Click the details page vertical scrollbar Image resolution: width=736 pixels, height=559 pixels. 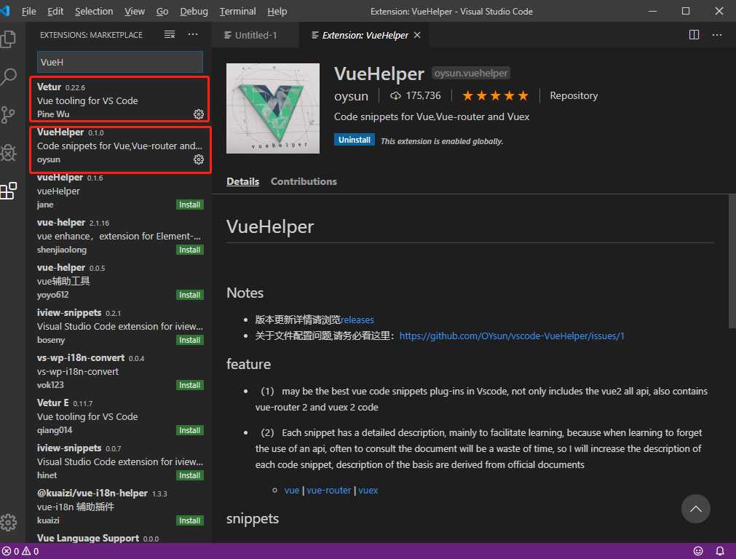732,261
